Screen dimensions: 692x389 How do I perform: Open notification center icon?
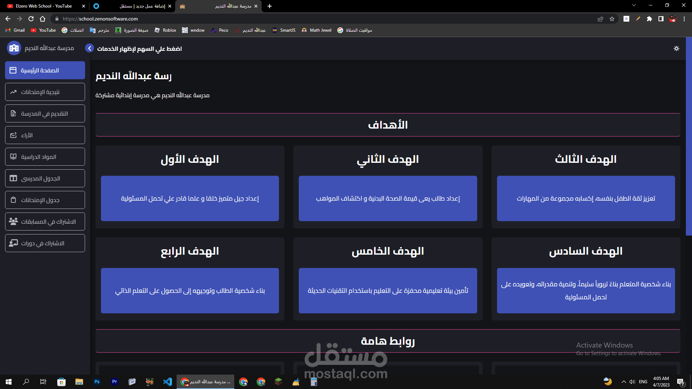(x=680, y=382)
